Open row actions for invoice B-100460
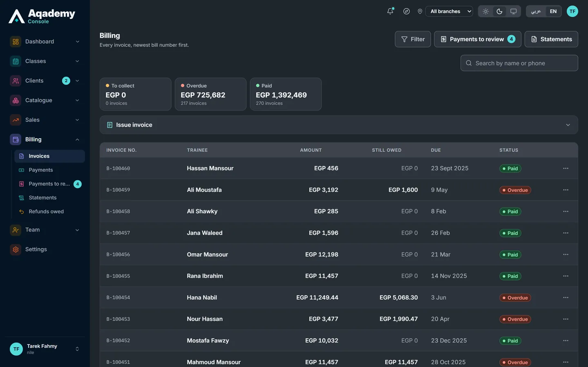The height and width of the screenshot is (367, 588). click(x=566, y=168)
